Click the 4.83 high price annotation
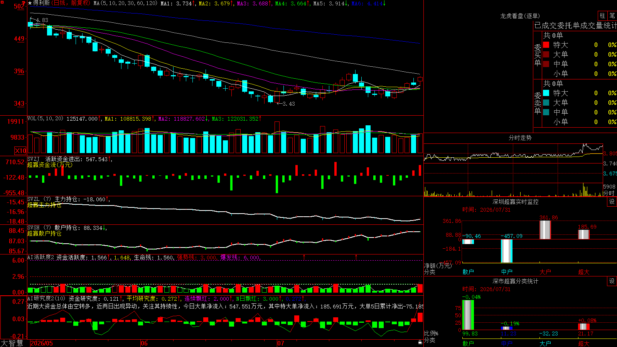The image size is (617, 347). tap(42, 20)
